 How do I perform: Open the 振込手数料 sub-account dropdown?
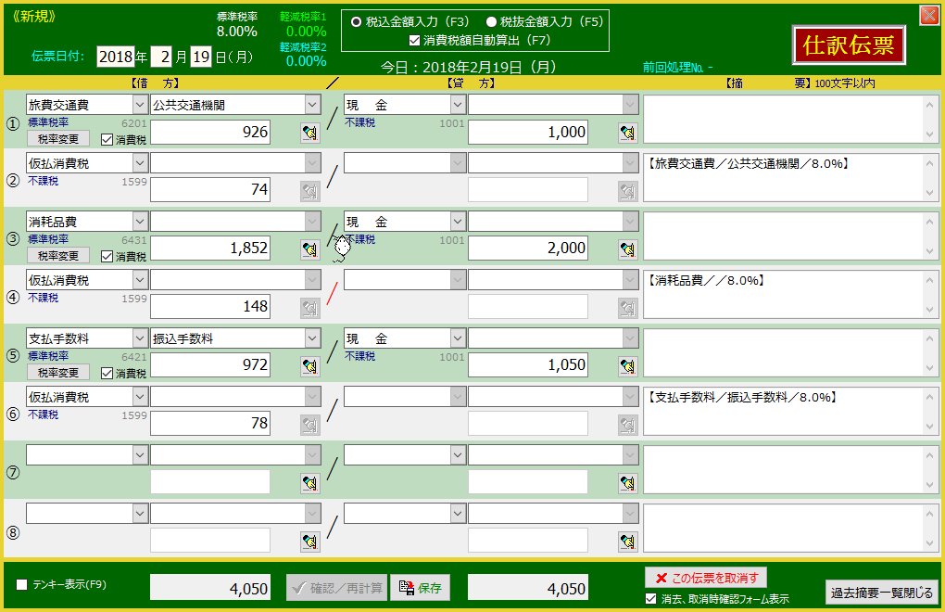point(312,338)
